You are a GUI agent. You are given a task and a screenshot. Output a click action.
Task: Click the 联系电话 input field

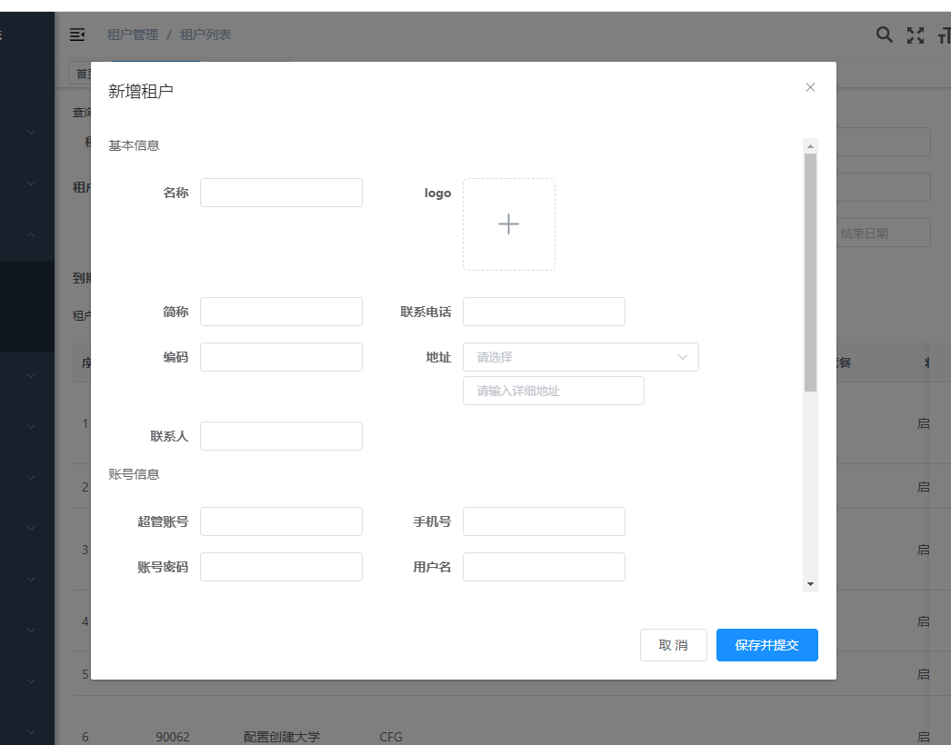click(x=544, y=312)
